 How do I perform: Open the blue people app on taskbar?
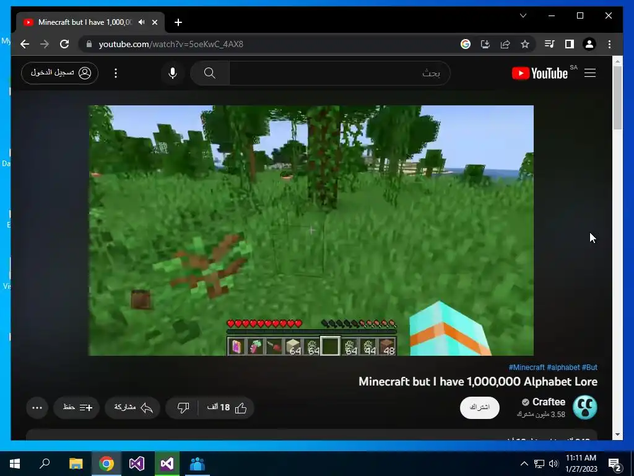[198, 464]
